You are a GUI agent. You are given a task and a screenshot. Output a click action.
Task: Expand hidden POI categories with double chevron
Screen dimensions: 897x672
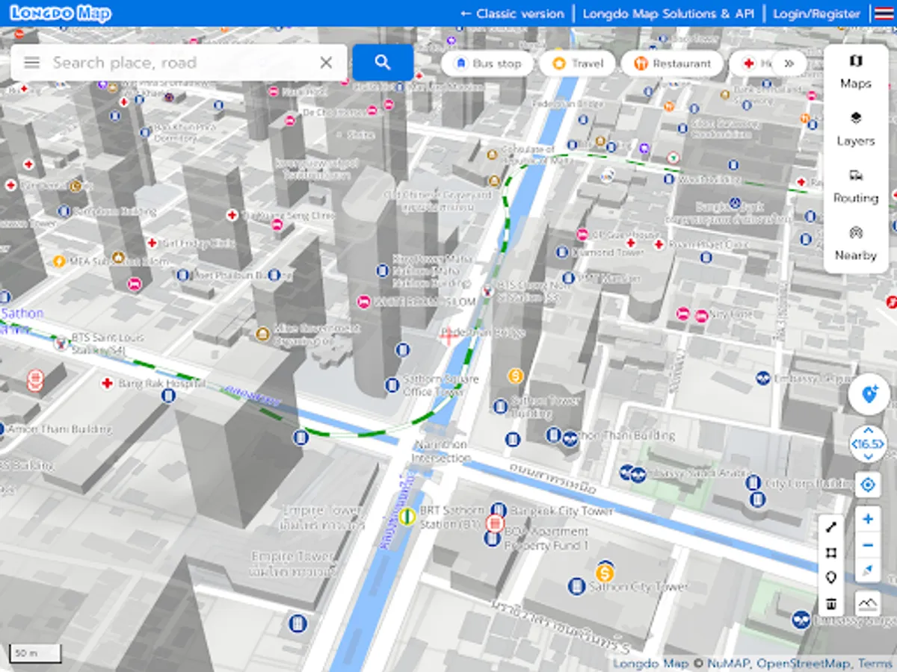[790, 63]
